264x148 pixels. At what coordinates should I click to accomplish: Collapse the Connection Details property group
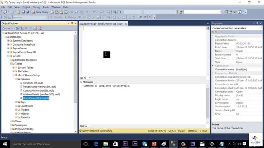(213, 73)
